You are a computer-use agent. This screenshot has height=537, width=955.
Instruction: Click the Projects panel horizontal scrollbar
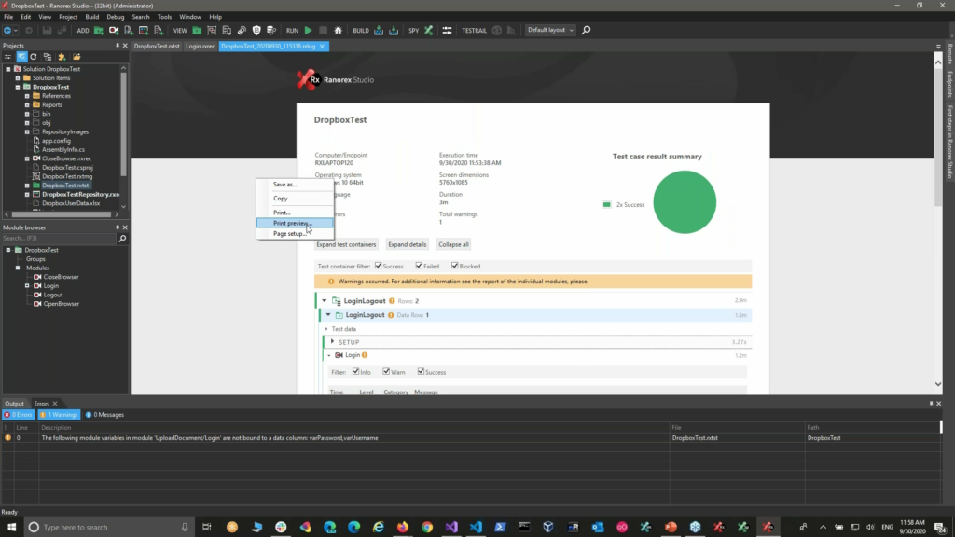pyautogui.click(x=62, y=214)
